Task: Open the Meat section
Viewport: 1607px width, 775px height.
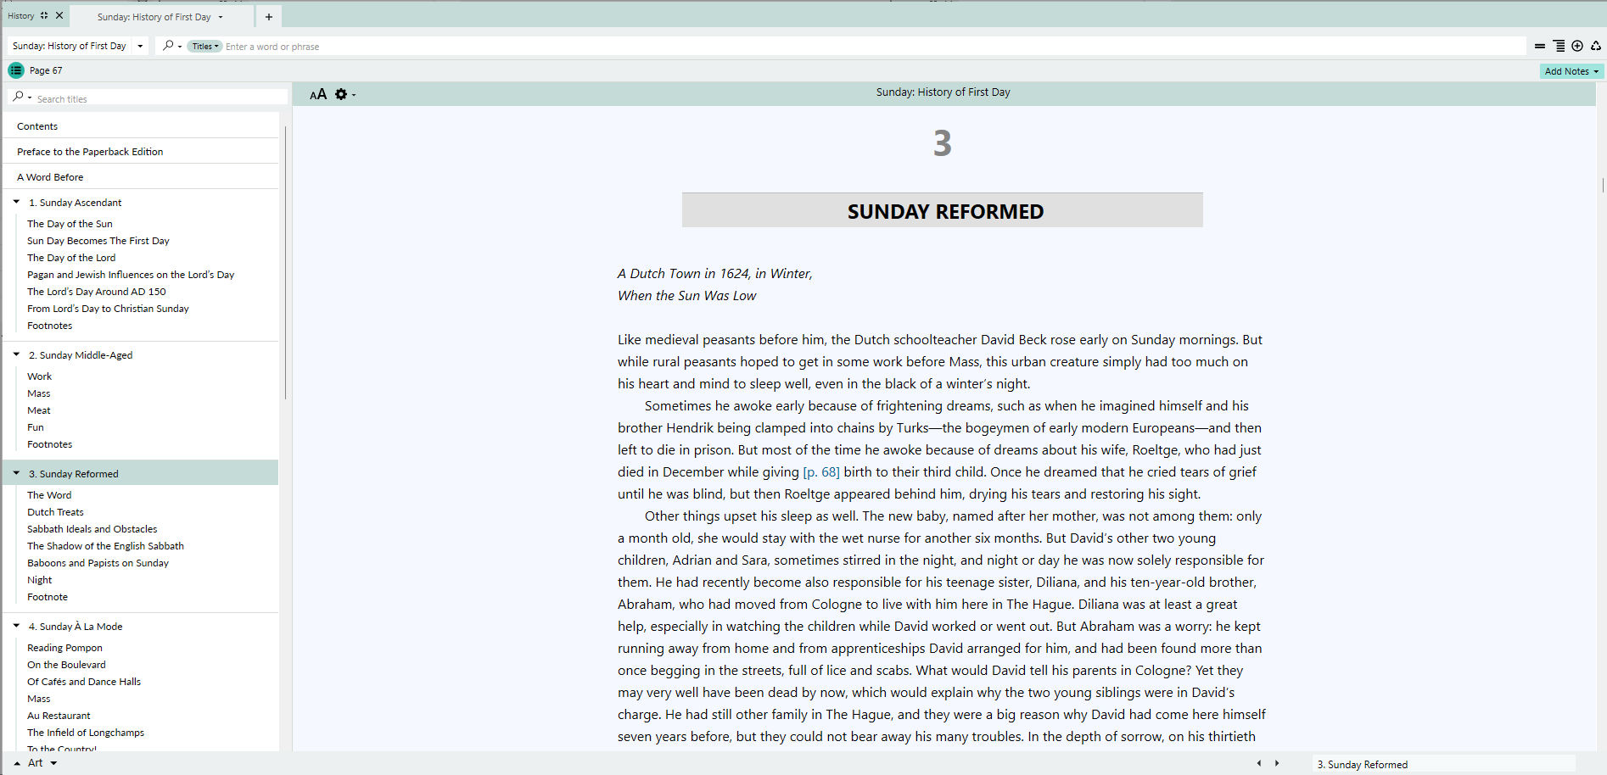Action: tap(39, 410)
